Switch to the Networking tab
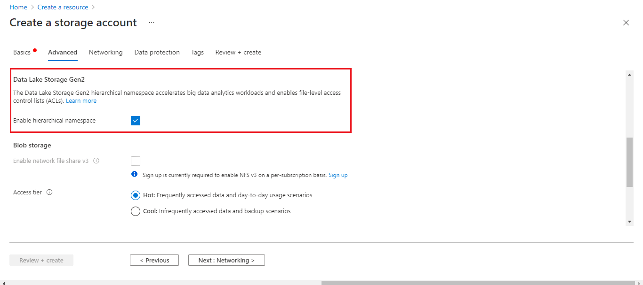Screen dimensions: 643x285 (x=106, y=52)
